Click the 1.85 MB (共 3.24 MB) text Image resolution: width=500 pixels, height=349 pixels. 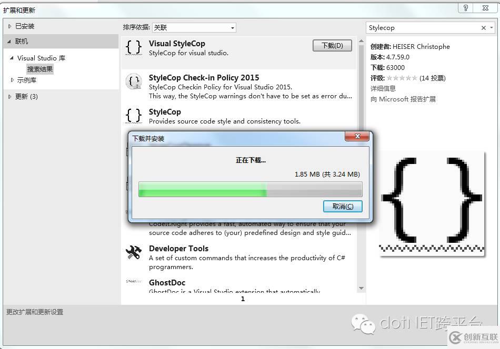[x=327, y=174]
